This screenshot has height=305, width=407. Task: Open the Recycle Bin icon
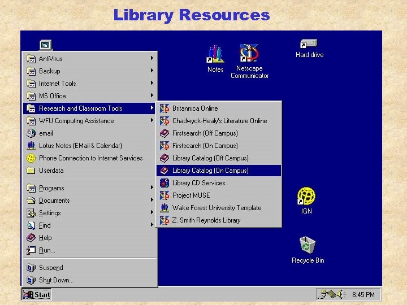308,245
